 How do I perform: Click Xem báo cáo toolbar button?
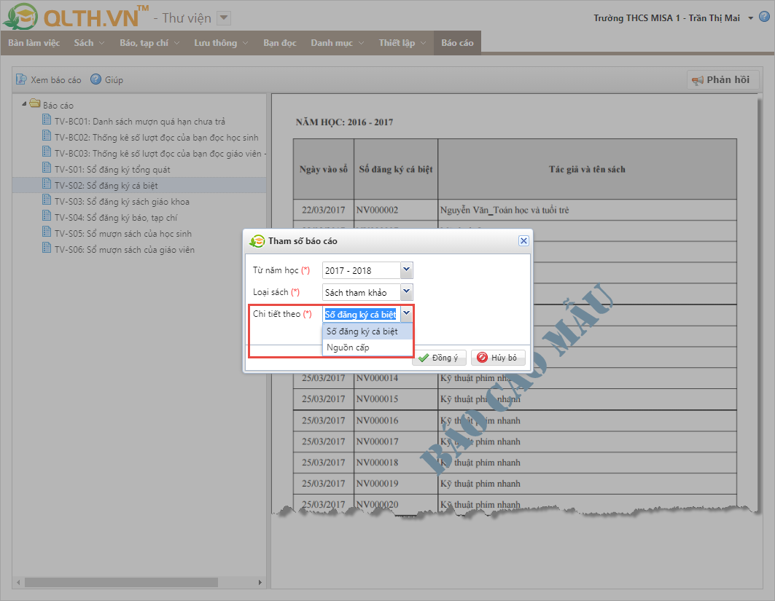point(48,79)
